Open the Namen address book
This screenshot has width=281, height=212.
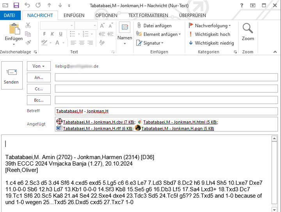[124, 32]
